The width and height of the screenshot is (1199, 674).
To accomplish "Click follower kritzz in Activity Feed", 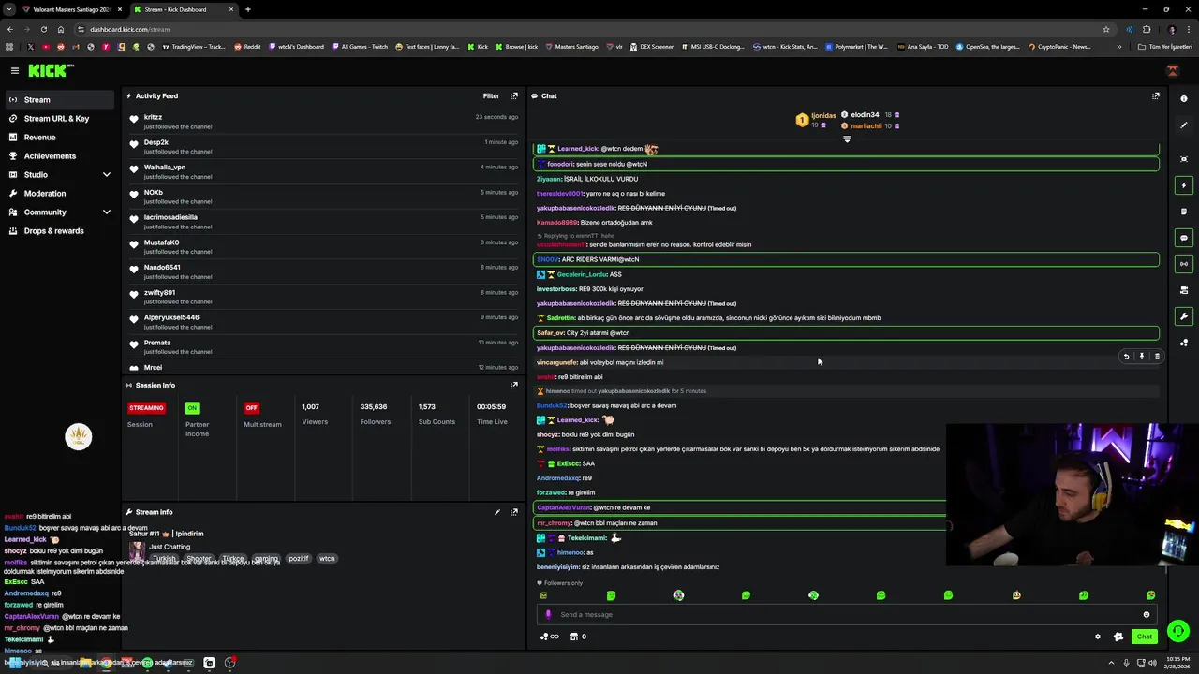I will 153,117.
